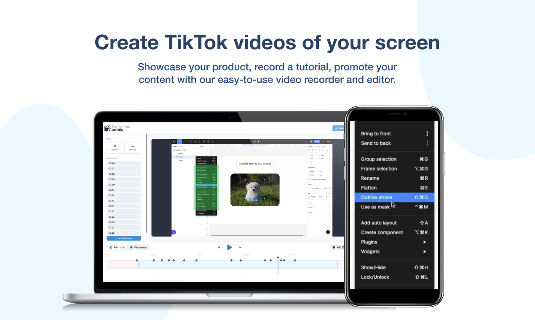Switch to Edit mode
Screen dimensions: 535x320
point(117,248)
